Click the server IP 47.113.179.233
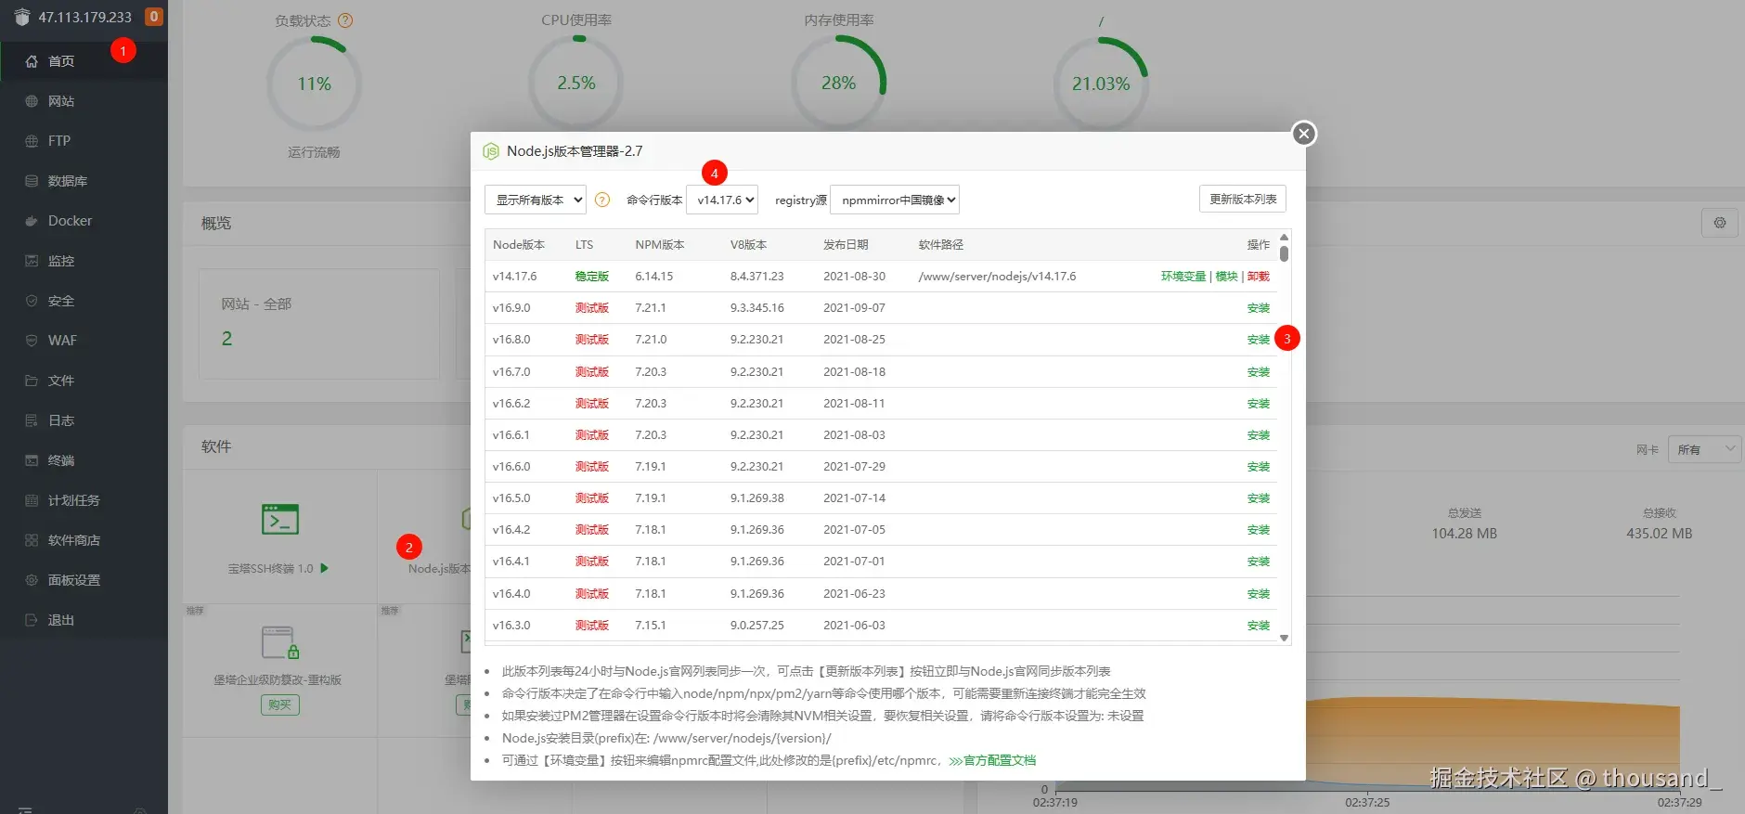Viewport: 1745px width, 814px height. tap(85, 17)
